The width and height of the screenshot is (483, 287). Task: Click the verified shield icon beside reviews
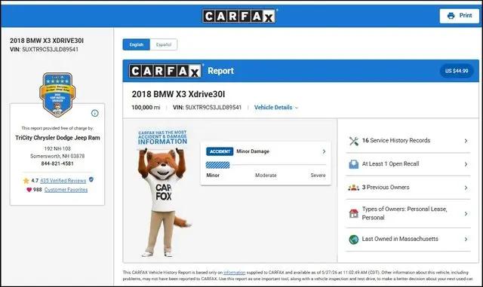[x=91, y=179]
